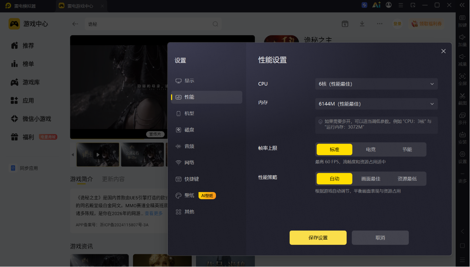
Task: Click the Android back triangle icon
Action: pyautogui.click(x=462, y=231)
